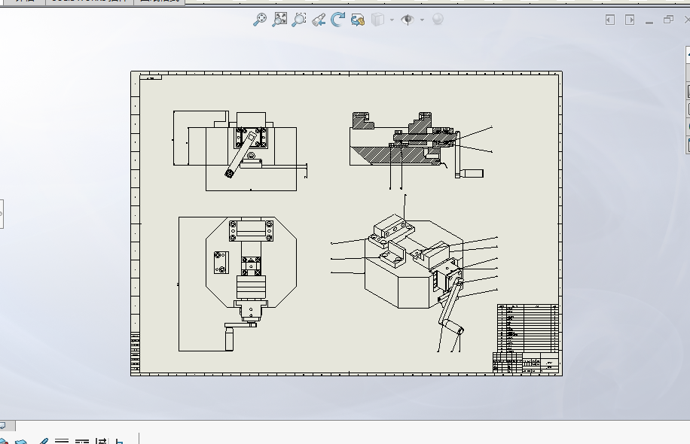690x444 pixels.
Task: Click the dashed-box magnifier zoom icon
Action: point(299,20)
